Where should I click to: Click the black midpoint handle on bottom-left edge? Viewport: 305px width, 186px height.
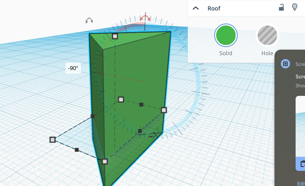(x=77, y=150)
